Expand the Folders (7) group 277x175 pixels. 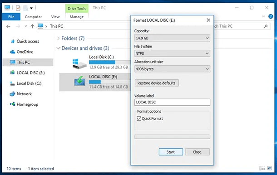58,38
